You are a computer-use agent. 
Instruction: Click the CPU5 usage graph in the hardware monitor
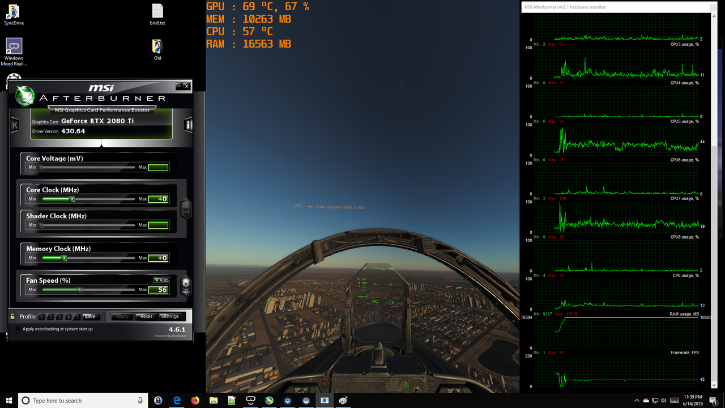click(x=616, y=140)
